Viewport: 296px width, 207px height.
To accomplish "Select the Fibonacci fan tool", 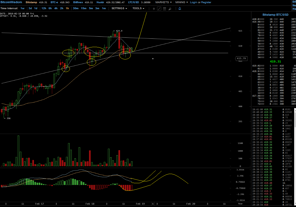I will (170, 9).
